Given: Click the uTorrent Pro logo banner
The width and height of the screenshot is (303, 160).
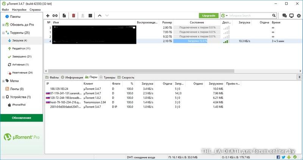Looking at the screenshot, I should point(22,137).
